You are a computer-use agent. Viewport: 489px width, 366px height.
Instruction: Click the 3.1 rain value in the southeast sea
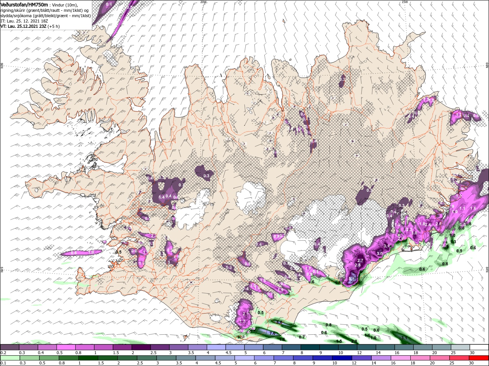[405, 338]
